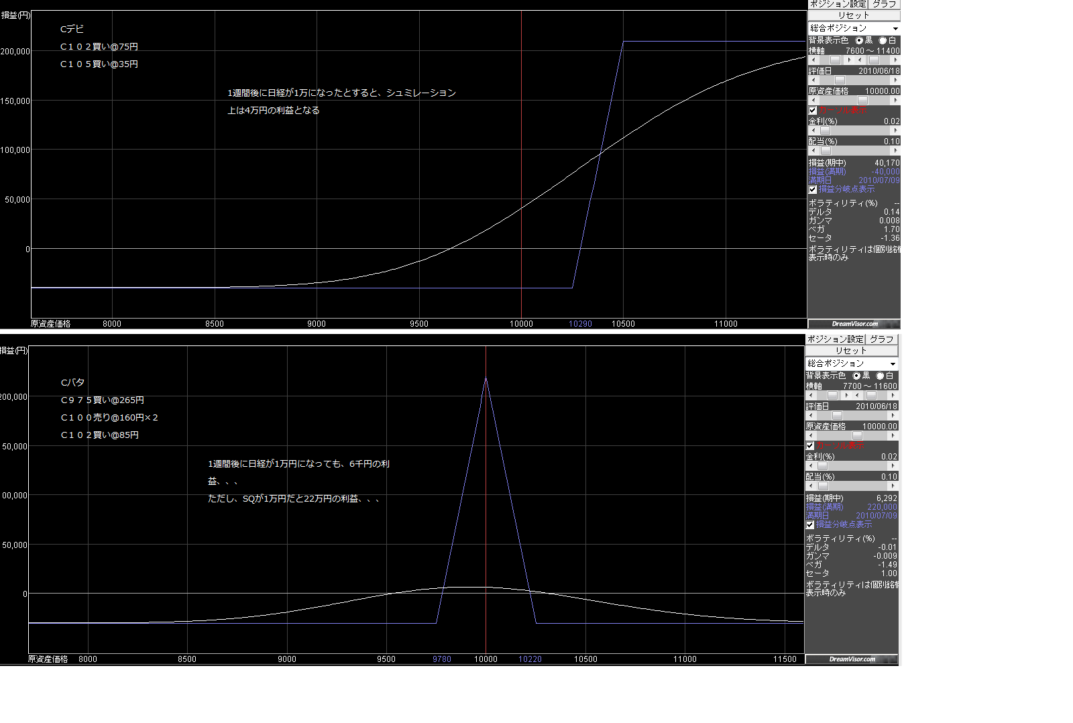
Task: Switch to グラフ tab in bottom panel
Action: coord(881,339)
